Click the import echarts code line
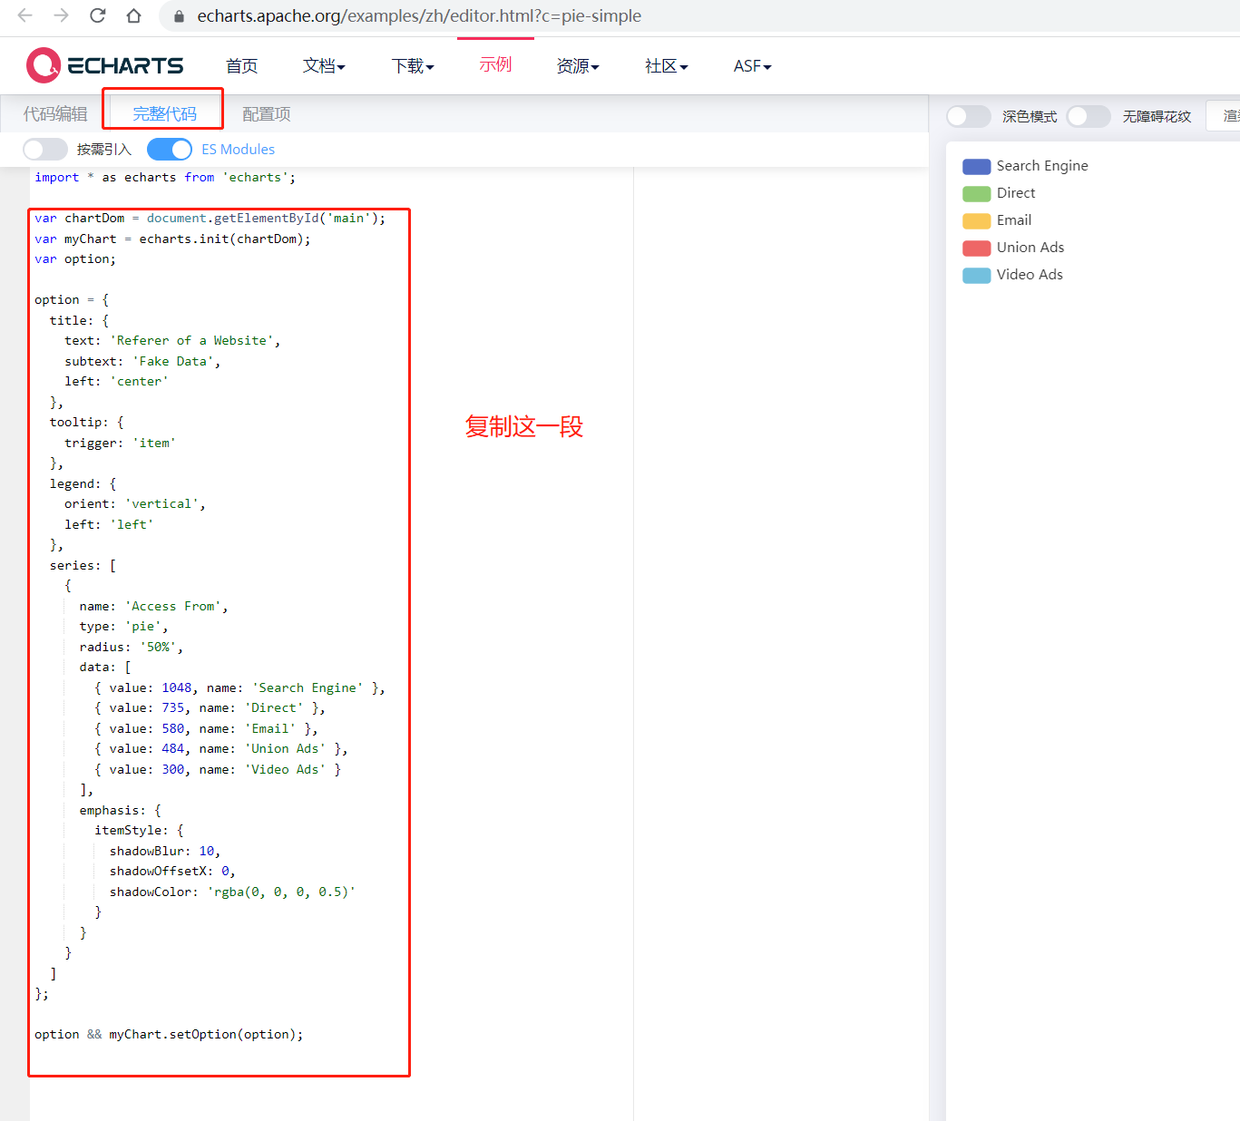The image size is (1240, 1121). click(x=165, y=177)
